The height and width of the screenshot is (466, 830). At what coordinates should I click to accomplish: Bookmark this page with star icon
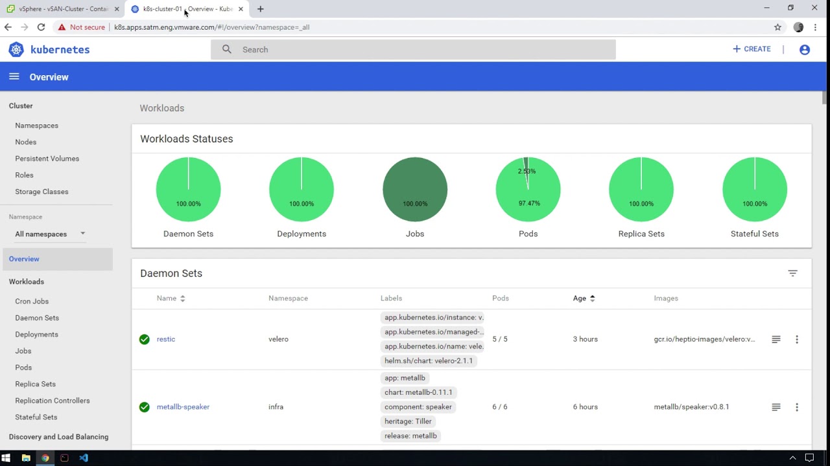pyautogui.click(x=777, y=27)
